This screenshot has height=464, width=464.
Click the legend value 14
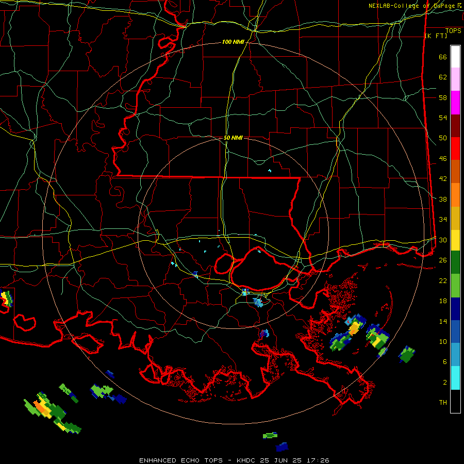[x=443, y=321]
